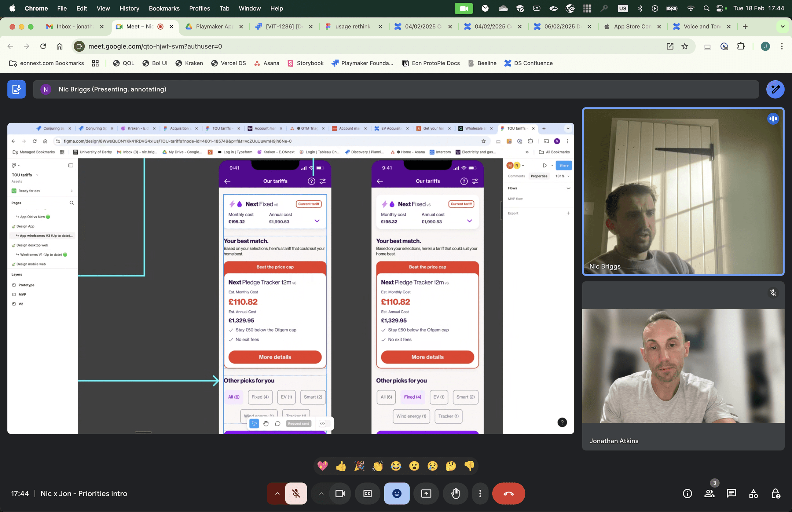Open the History menu in menu bar
The width and height of the screenshot is (792, 512).
click(129, 8)
